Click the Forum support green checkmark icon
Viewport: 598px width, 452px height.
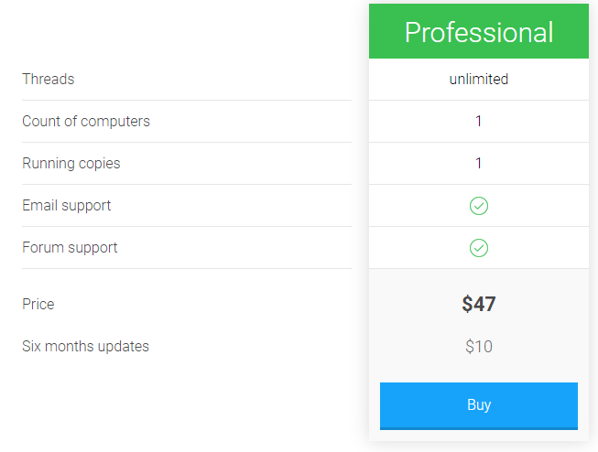tap(479, 248)
